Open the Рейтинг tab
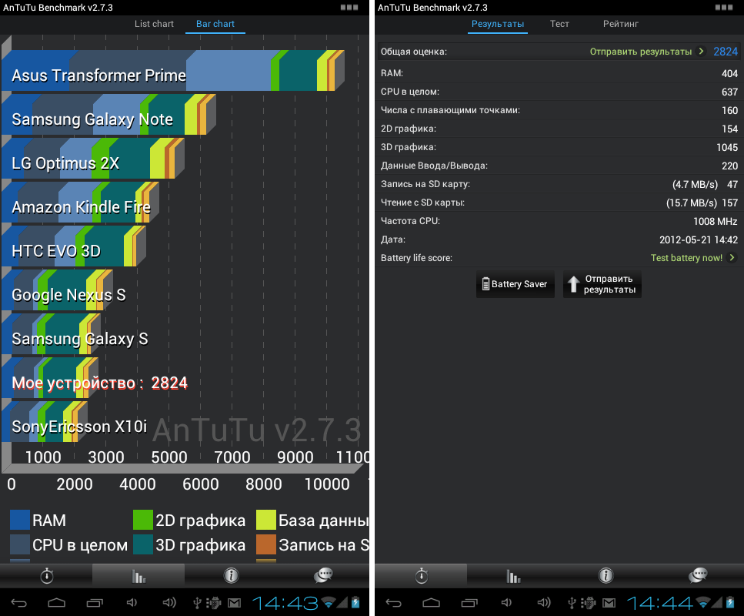The height and width of the screenshot is (616, 744). [x=621, y=24]
